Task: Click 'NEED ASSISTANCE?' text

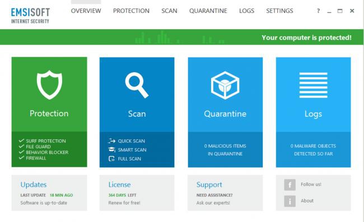Action: coord(214,195)
